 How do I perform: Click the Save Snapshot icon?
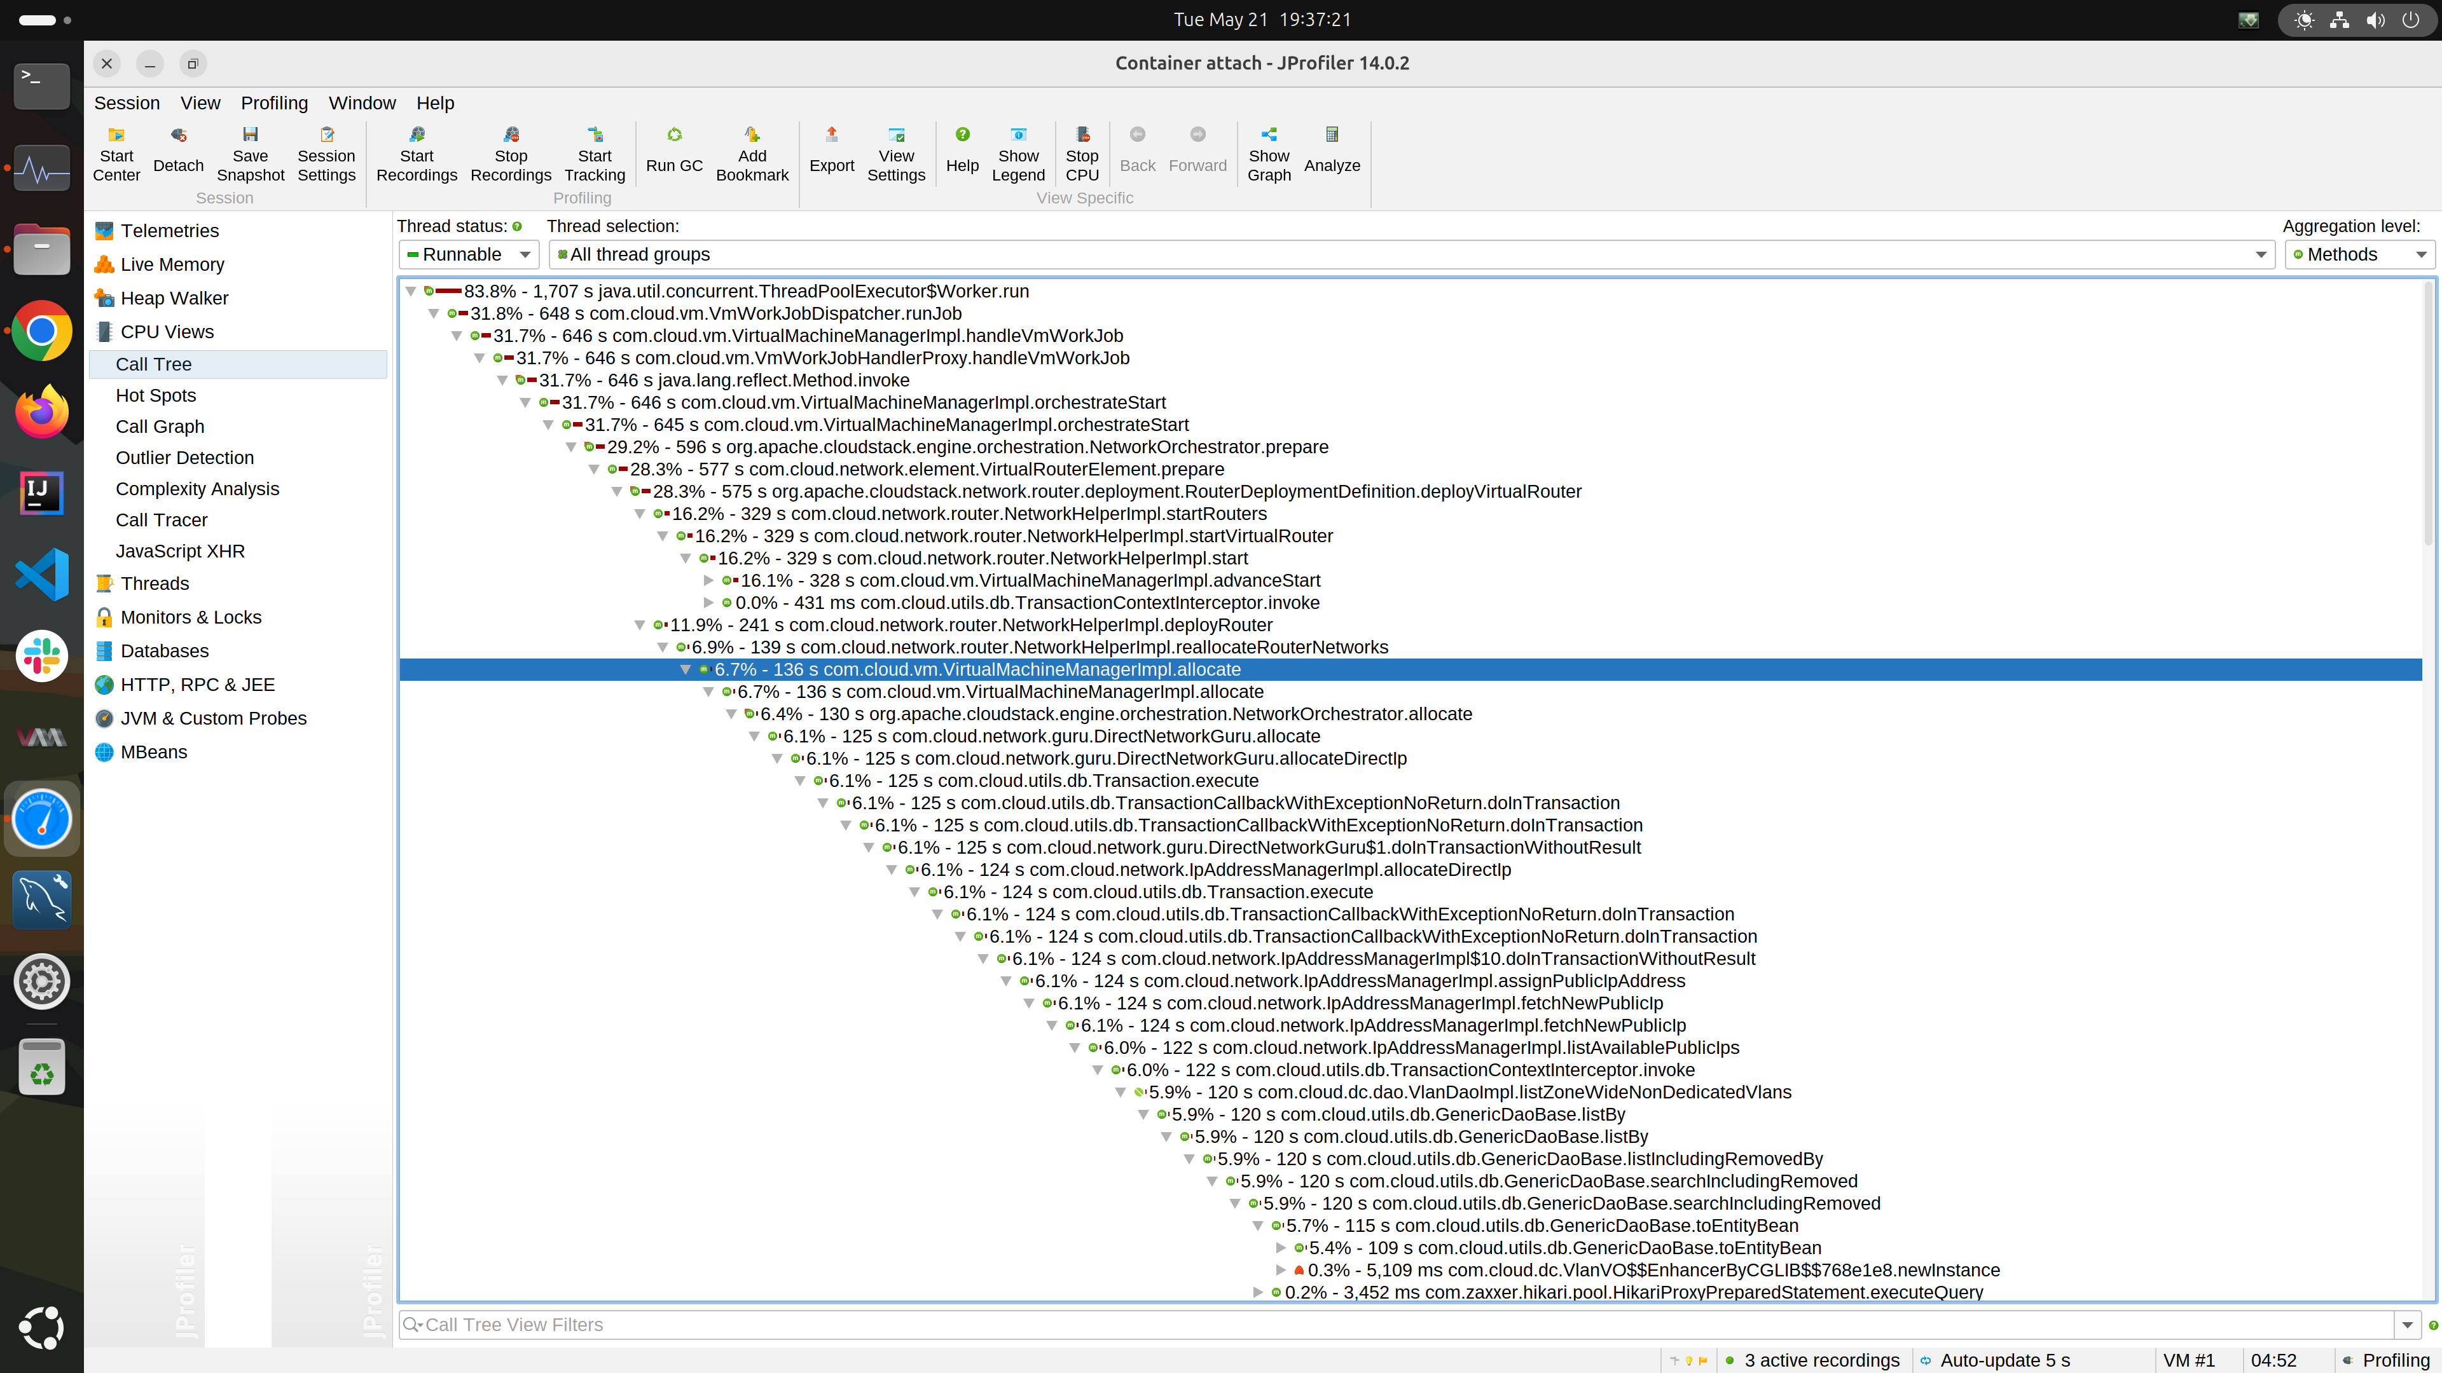tap(251, 153)
